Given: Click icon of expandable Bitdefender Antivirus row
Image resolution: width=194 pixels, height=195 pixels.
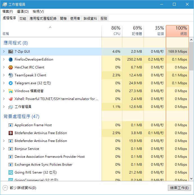Looking at the screenshot, I should (x=11, y=141).
